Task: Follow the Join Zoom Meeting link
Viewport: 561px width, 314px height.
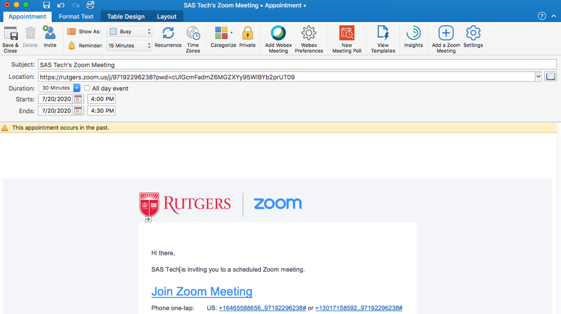Action: (x=202, y=291)
